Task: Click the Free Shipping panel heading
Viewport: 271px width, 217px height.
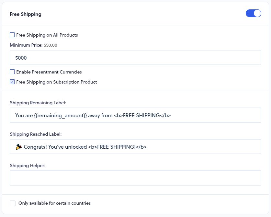Action: 26,14
